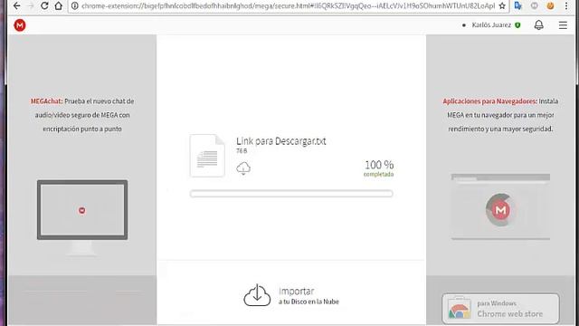Click the MEGA red logo
This screenshot has width=579, height=326.
20,25
